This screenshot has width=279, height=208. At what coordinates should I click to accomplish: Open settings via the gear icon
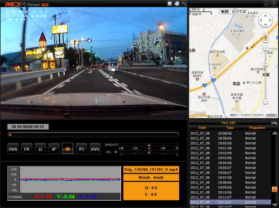177,3
